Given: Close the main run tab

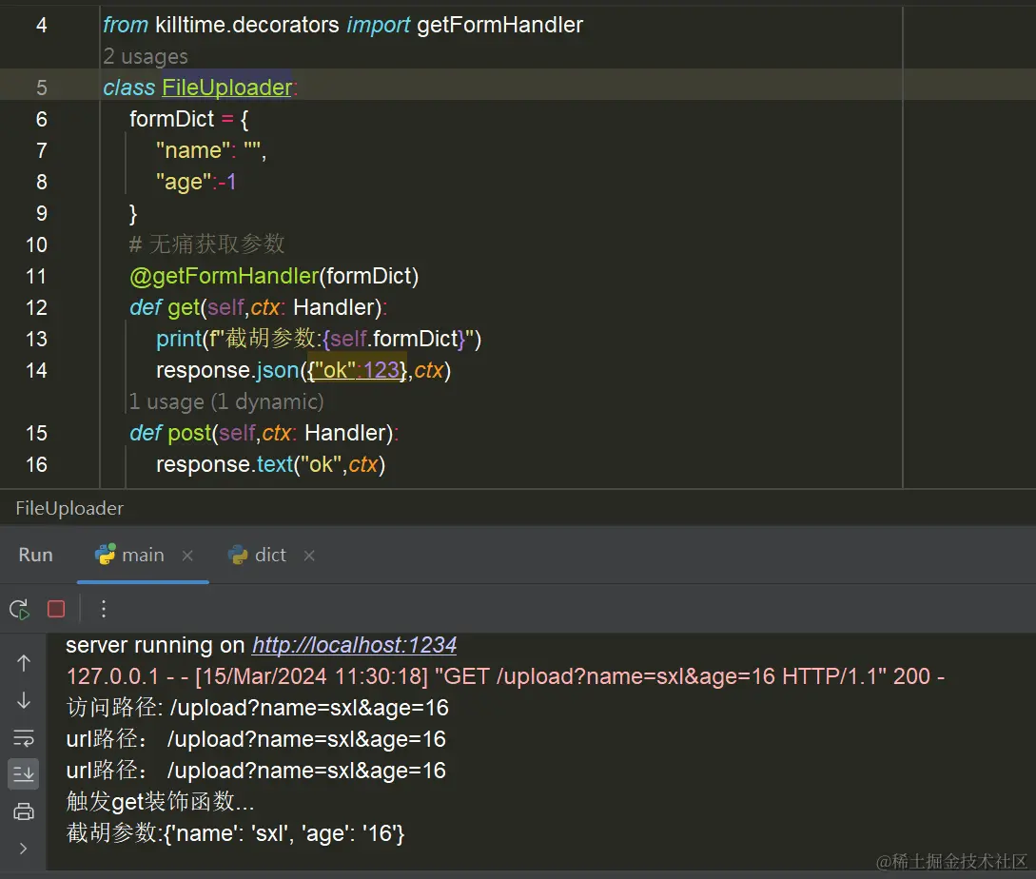Looking at the screenshot, I should tap(187, 556).
